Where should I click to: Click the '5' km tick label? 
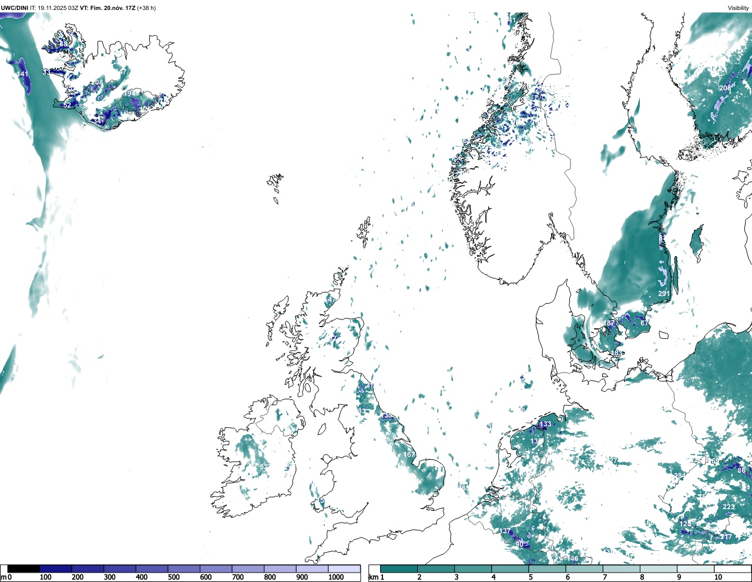pos(531,577)
